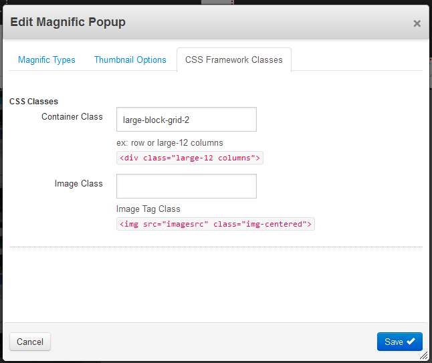The height and width of the screenshot is (363, 432).
Task: Focus the Container Class input field
Action: click(187, 120)
